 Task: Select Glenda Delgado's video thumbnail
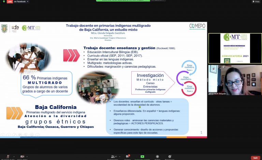(x=235, y=80)
